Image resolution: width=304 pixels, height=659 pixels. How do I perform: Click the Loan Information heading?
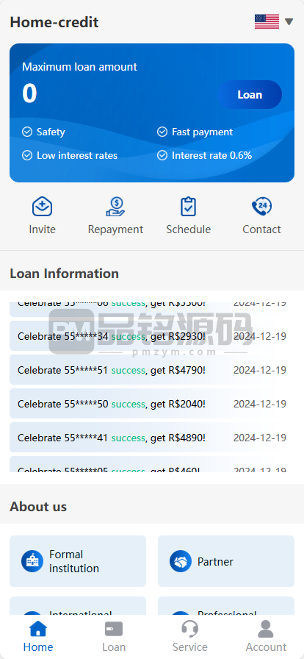pyautogui.click(x=64, y=273)
